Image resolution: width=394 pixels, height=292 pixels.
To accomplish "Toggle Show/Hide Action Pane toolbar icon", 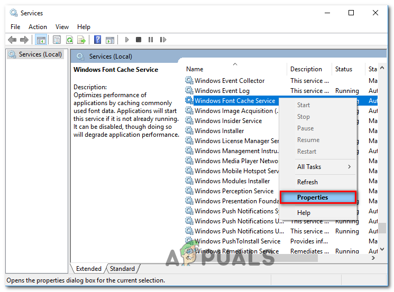I will [110, 40].
